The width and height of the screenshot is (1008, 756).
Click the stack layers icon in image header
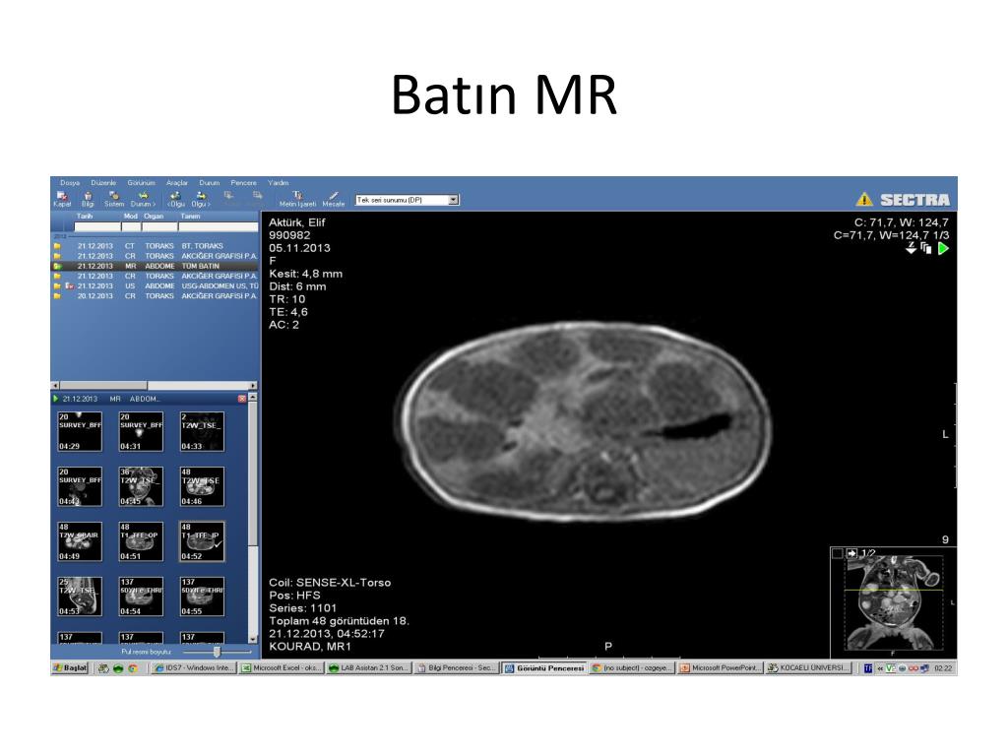click(x=926, y=248)
